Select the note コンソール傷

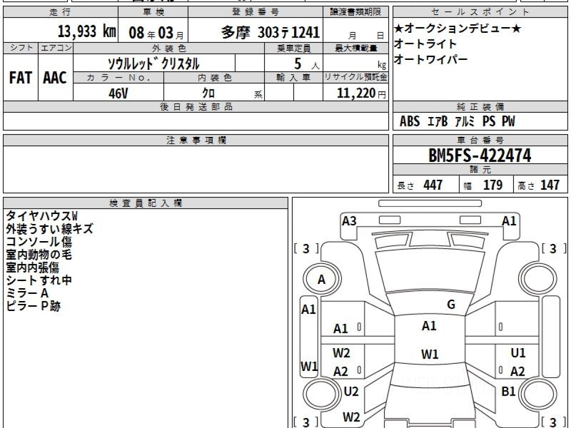(39, 242)
